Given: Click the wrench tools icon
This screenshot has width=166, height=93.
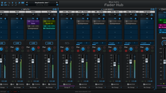Looking at the screenshot, I should 16,5.
